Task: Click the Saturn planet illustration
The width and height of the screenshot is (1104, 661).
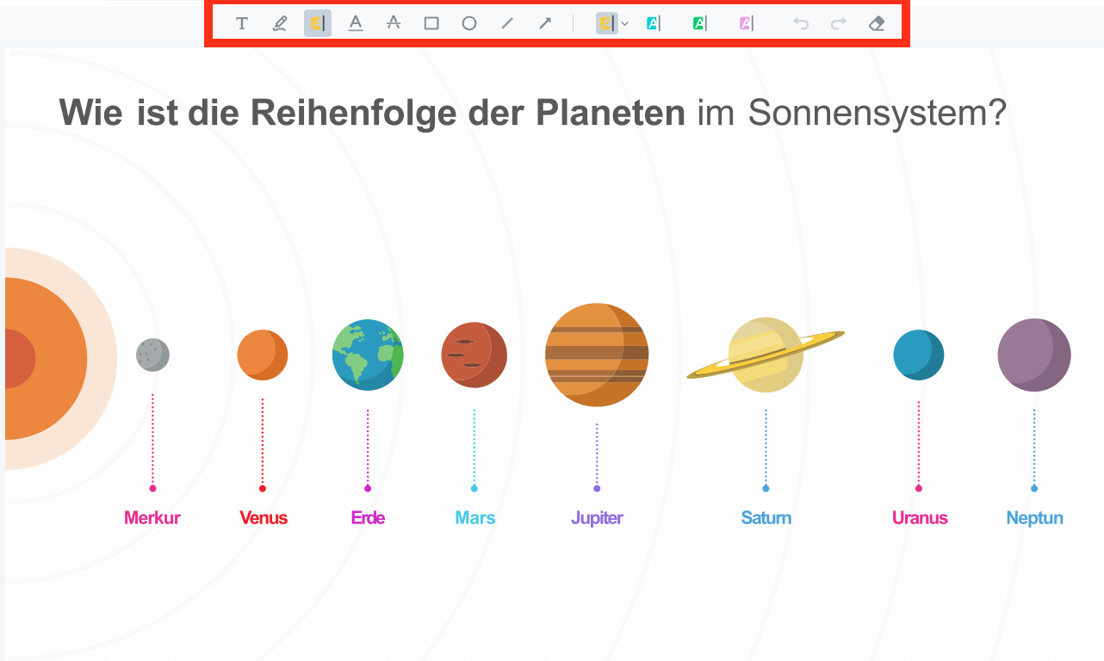Action: (x=766, y=355)
